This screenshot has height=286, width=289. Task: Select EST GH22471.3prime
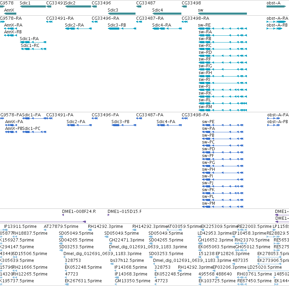[x=127, y=240]
